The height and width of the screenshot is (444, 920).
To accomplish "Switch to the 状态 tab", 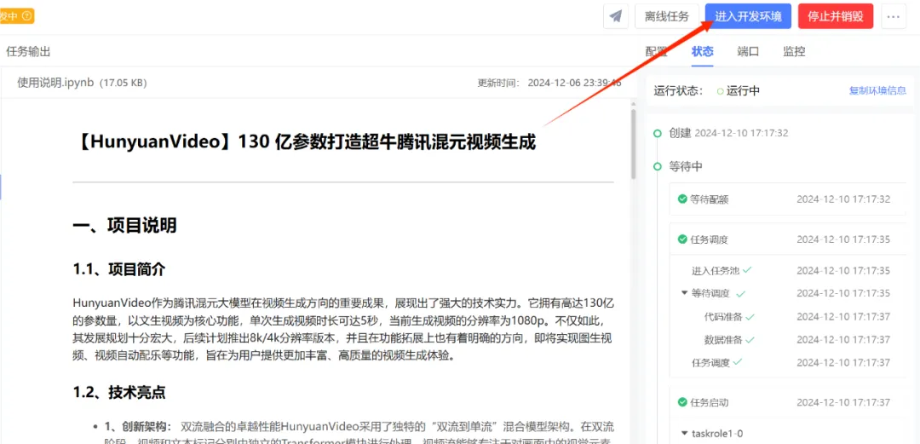I will point(702,52).
